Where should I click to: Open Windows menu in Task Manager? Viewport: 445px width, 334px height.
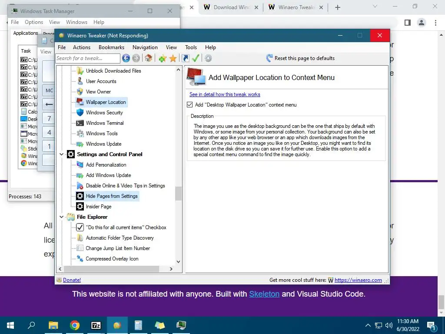pyautogui.click(x=76, y=22)
